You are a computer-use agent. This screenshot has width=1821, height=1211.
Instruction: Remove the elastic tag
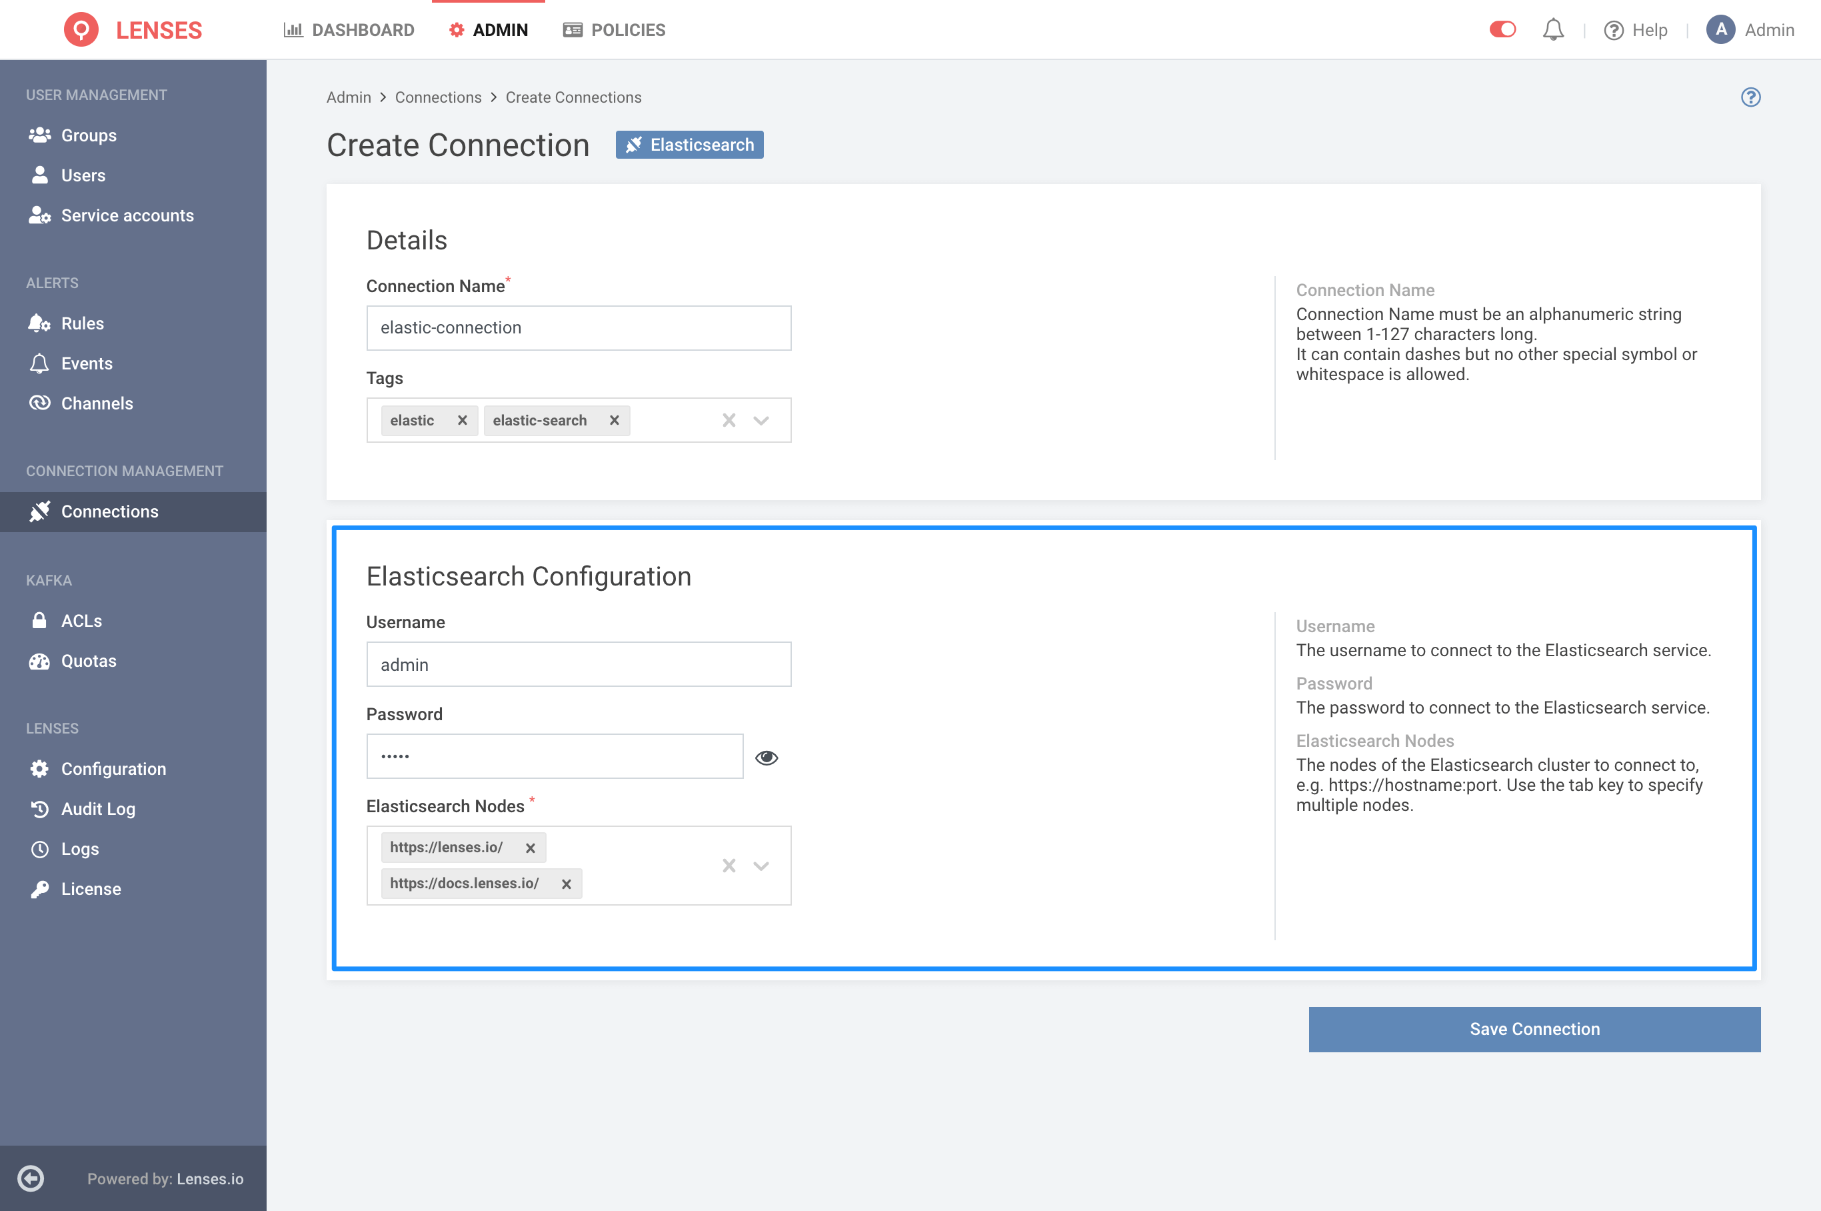pyautogui.click(x=463, y=420)
